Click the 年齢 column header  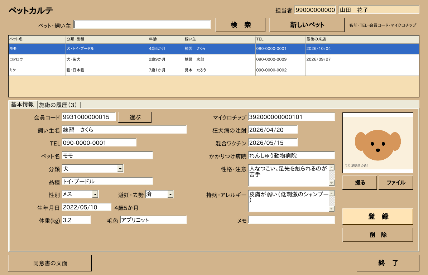click(166, 39)
